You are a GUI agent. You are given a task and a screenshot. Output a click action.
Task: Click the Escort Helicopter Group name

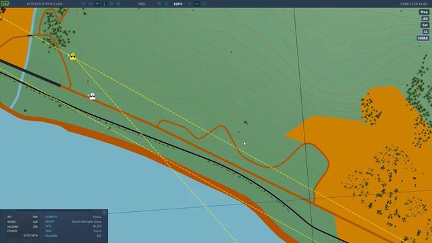(x=87, y=221)
